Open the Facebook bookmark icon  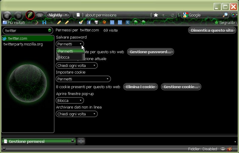89,22
